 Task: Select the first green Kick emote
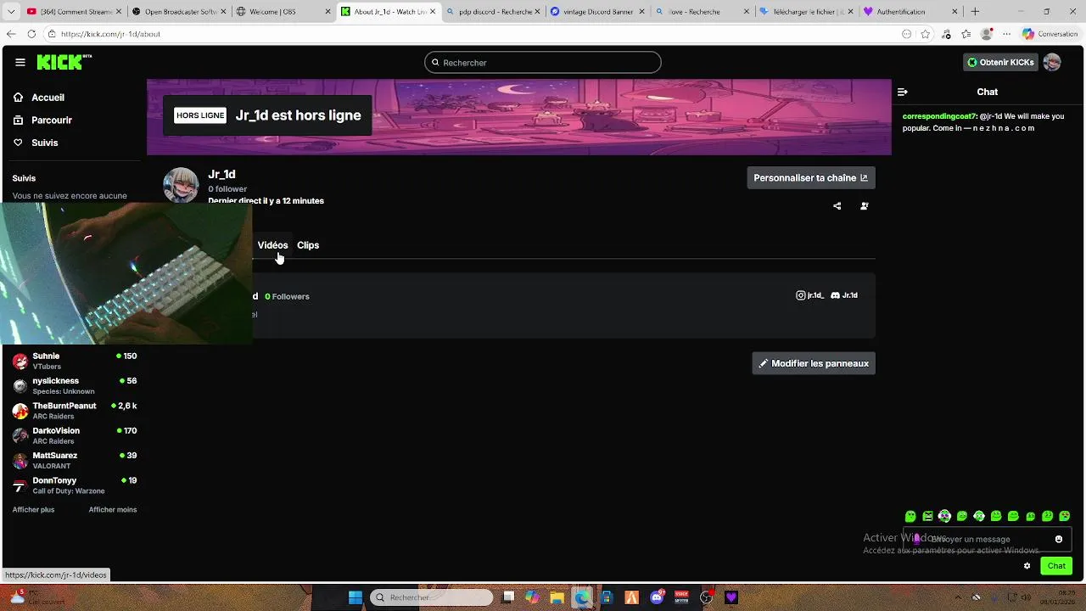click(x=910, y=516)
